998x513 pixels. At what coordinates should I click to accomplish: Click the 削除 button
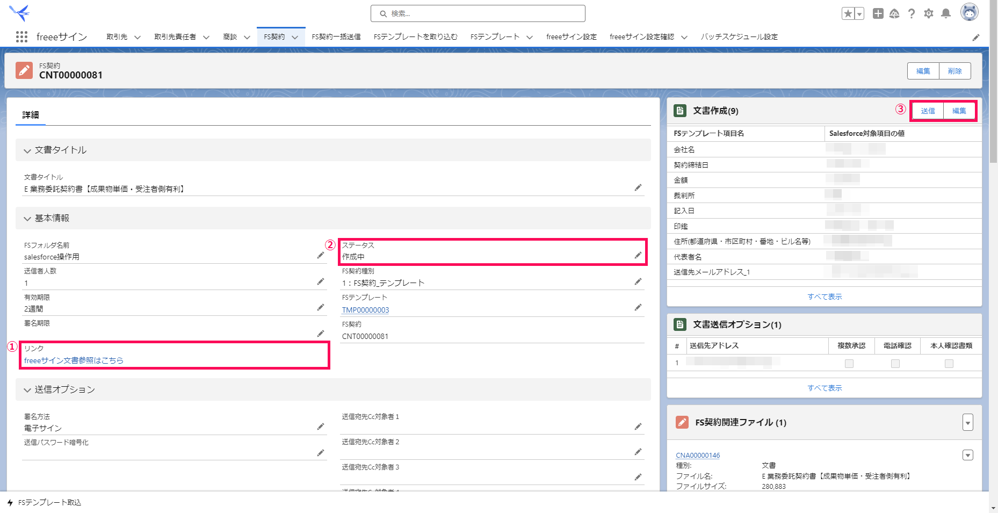pyautogui.click(x=955, y=71)
